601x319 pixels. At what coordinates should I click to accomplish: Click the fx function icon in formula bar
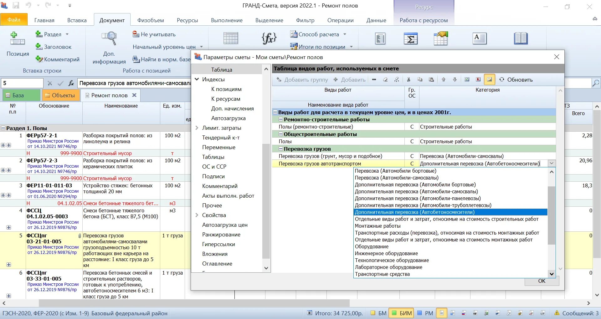click(71, 83)
